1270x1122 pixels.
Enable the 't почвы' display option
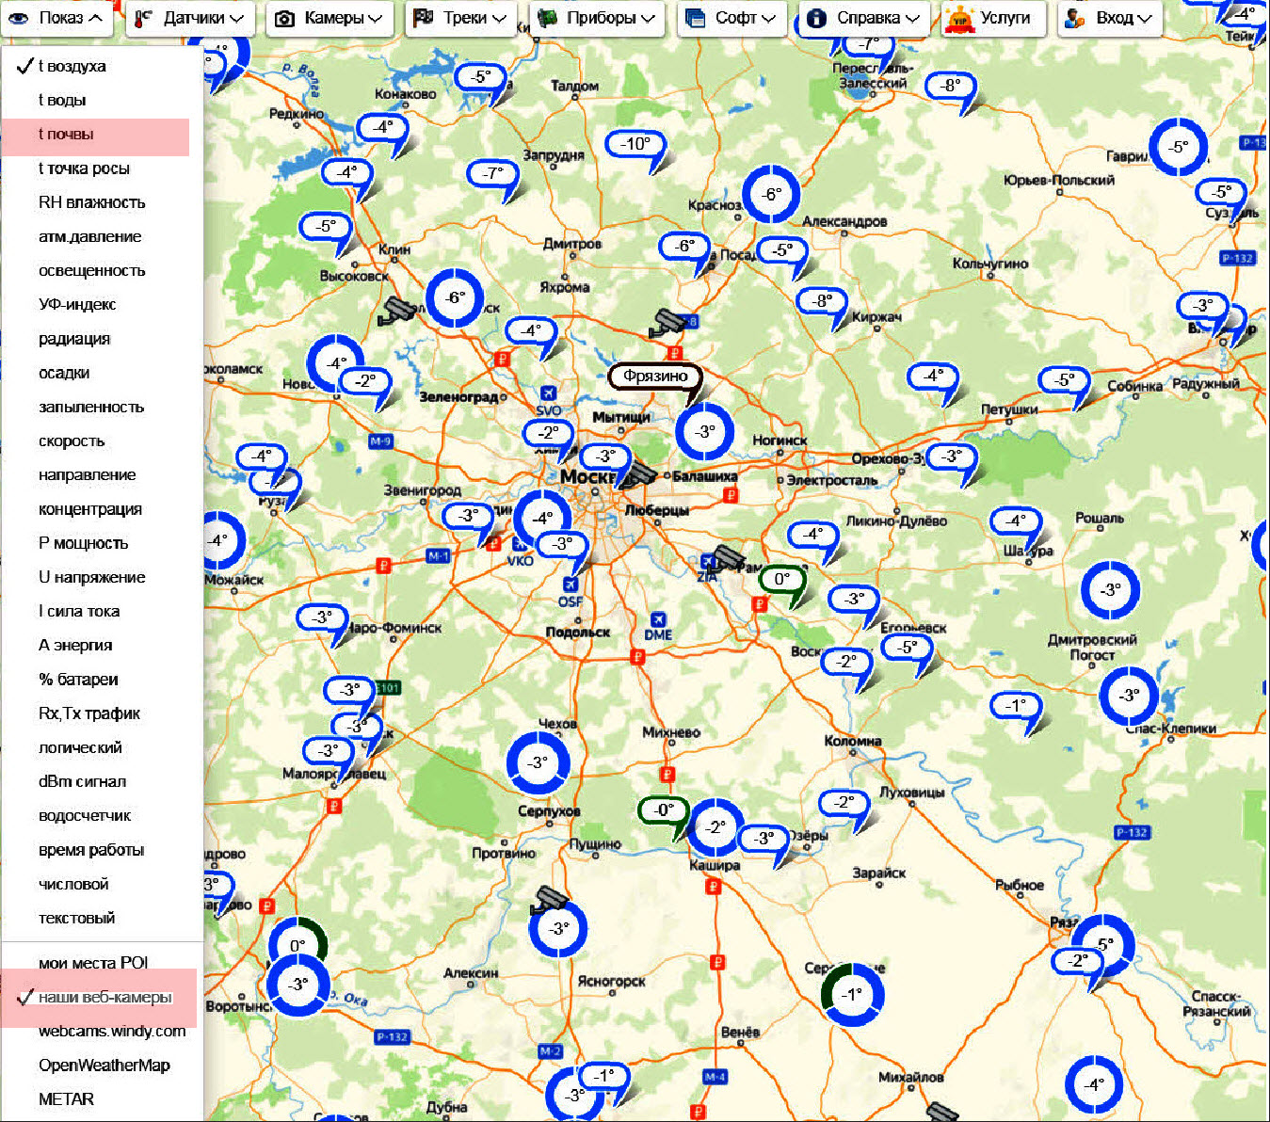[x=66, y=134]
